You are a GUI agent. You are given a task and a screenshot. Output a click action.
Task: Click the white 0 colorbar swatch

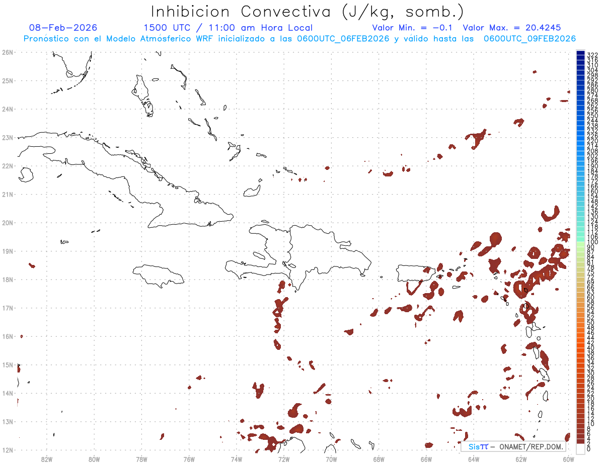(580, 449)
